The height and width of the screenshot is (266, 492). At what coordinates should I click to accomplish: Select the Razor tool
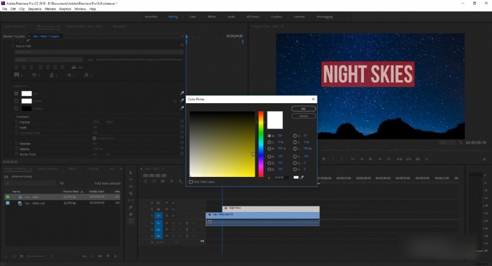click(x=131, y=194)
